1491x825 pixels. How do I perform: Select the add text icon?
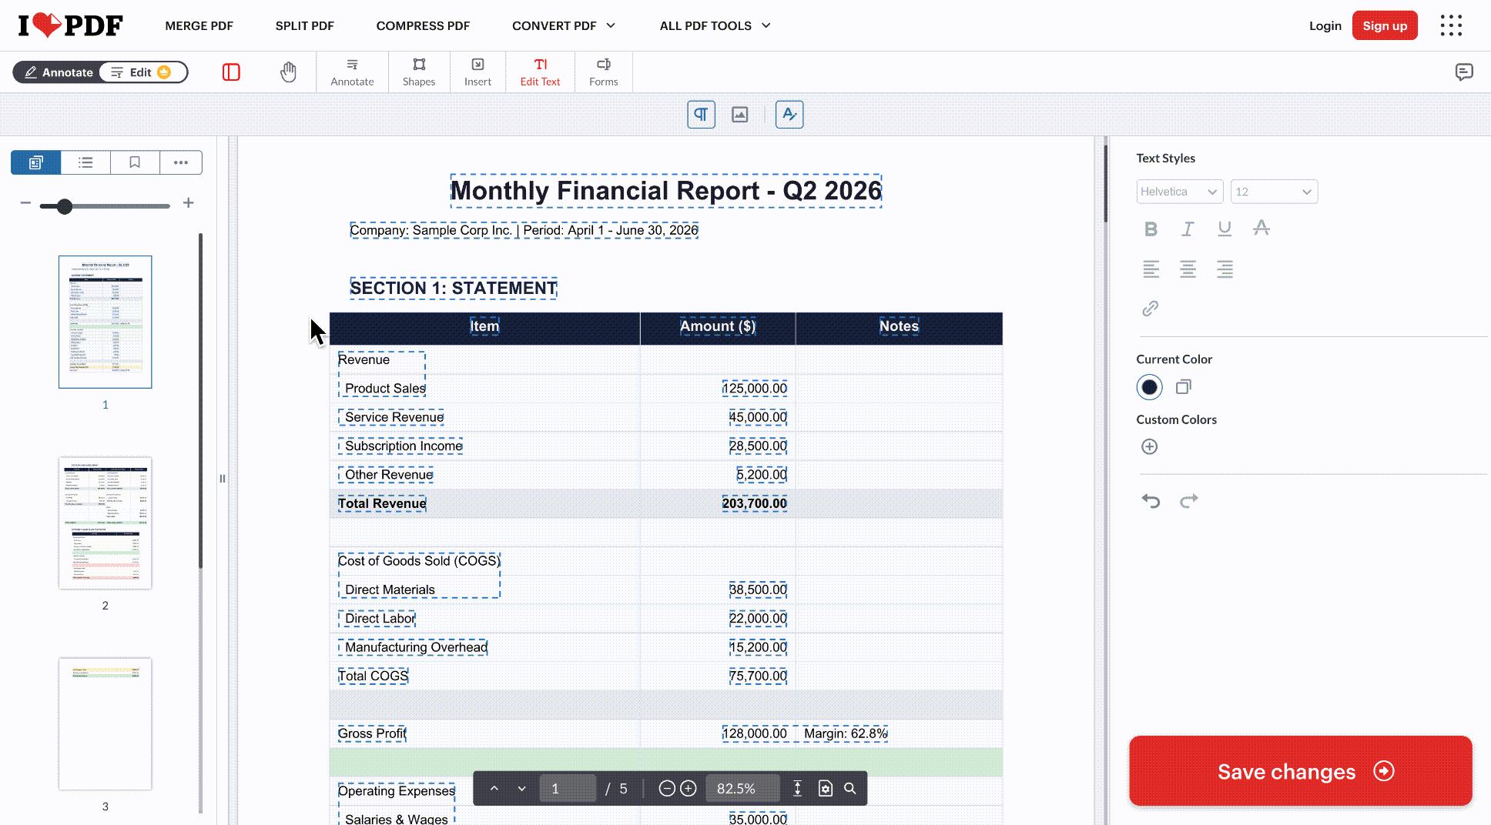pos(789,115)
